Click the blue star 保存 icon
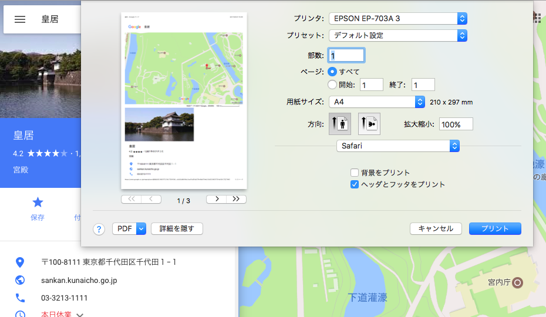 (38, 203)
